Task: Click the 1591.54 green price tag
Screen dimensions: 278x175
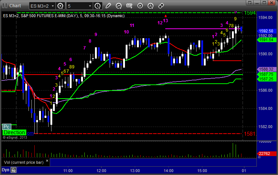Action: (x=266, y=40)
